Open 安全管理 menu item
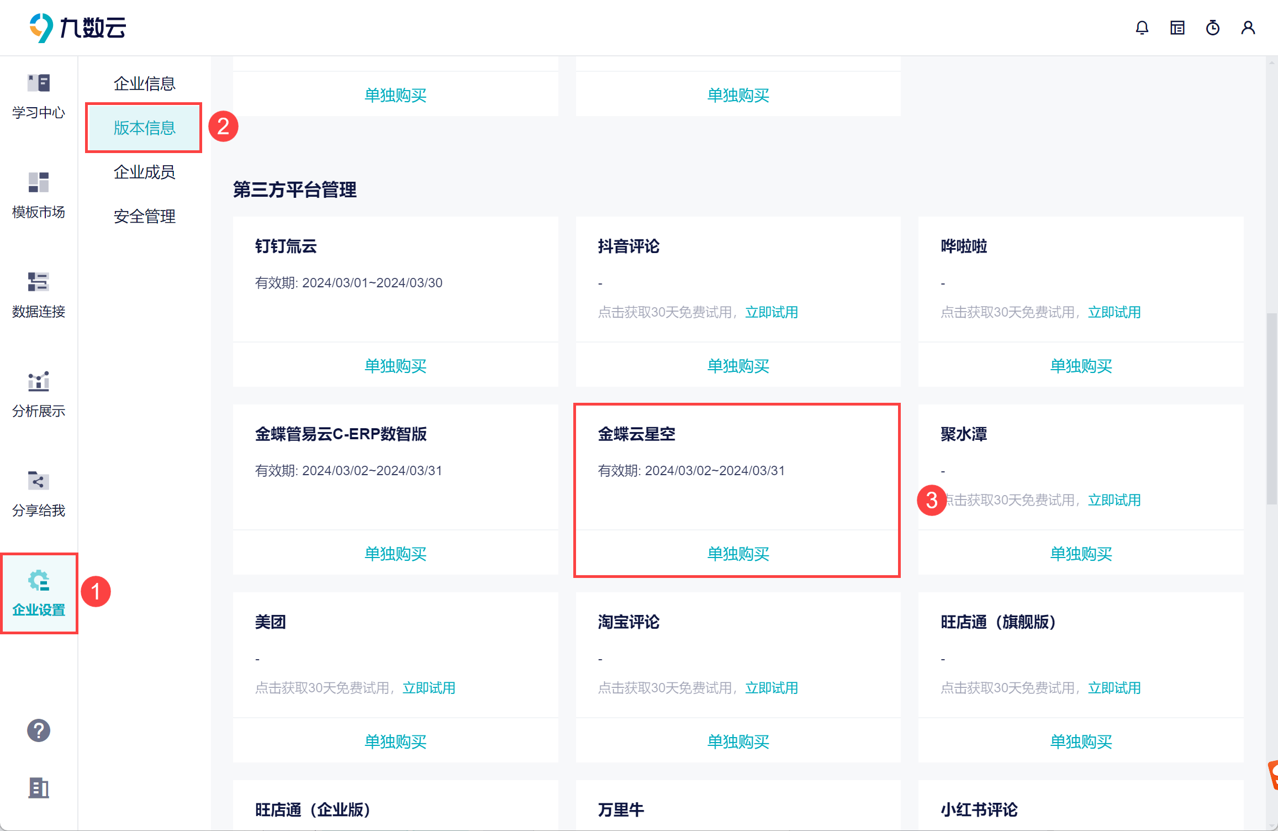Screen dimensions: 1278x831 click(144, 216)
